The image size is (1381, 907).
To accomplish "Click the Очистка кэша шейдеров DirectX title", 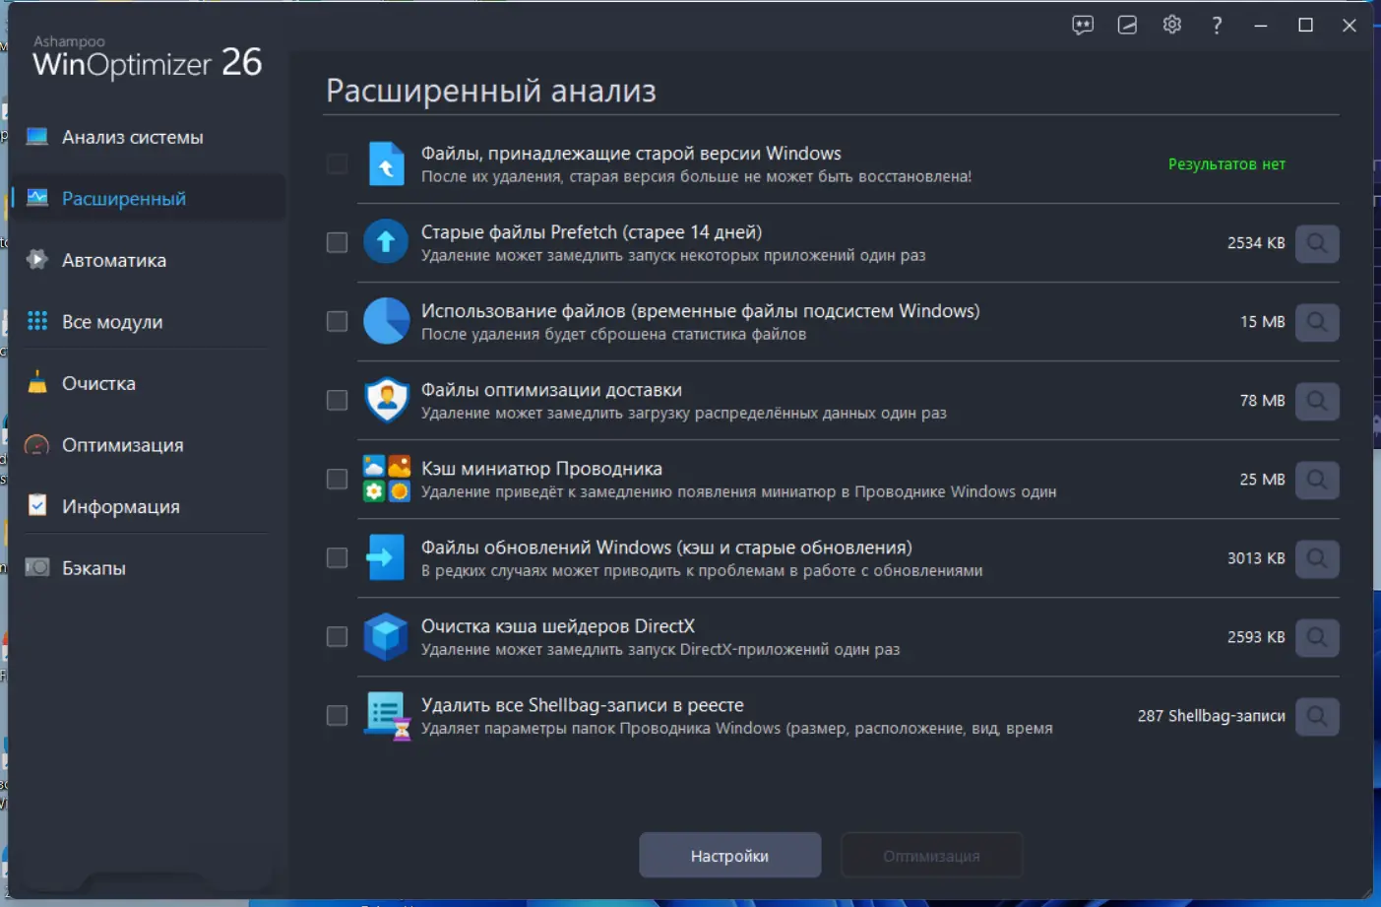I will point(558,626).
